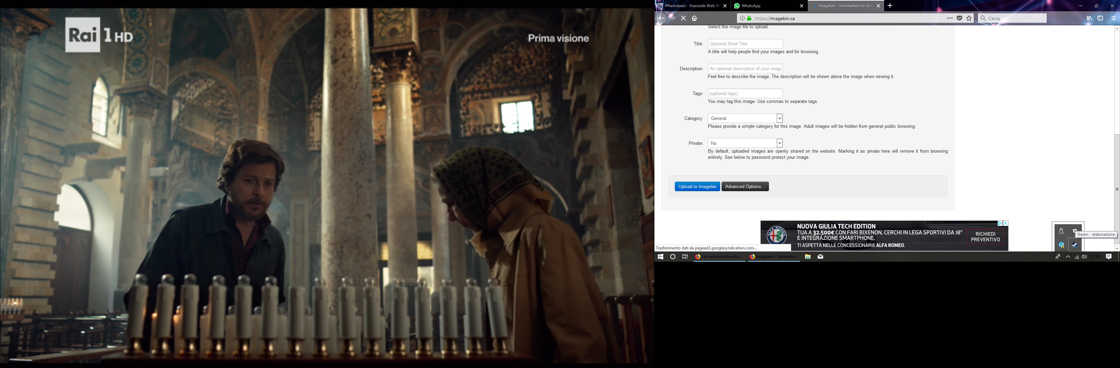Image resolution: width=1120 pixels, height=368 pixels.
Task: Click the Alfa Romeo logo in the ad
Action: pyautogui.click(x=776, y=235)
